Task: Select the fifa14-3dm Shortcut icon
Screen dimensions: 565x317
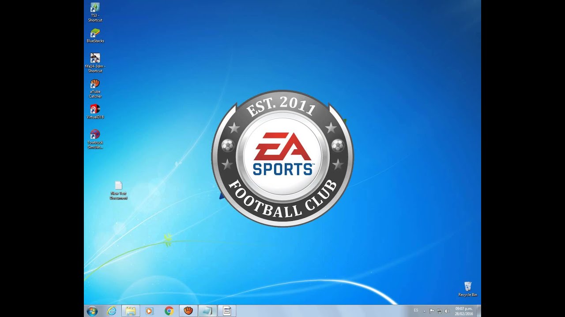Action: [x=95, y=63]
